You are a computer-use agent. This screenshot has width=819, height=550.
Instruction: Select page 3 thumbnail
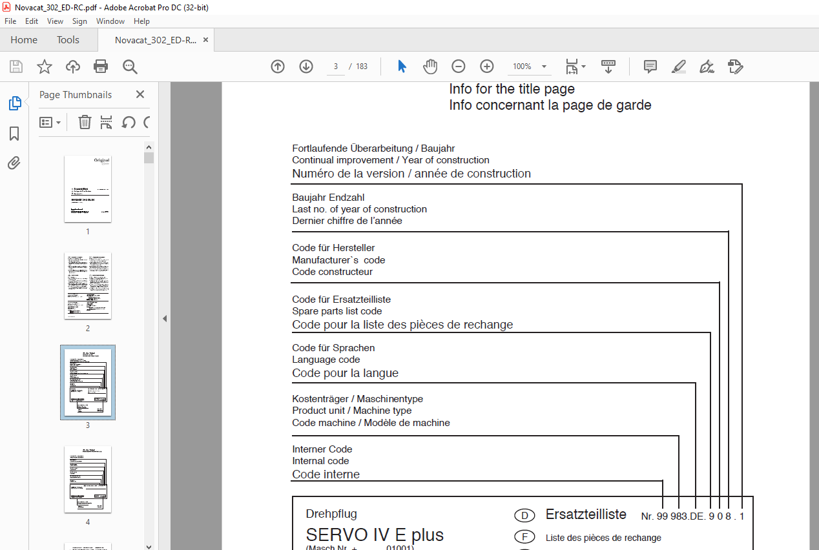88,382
